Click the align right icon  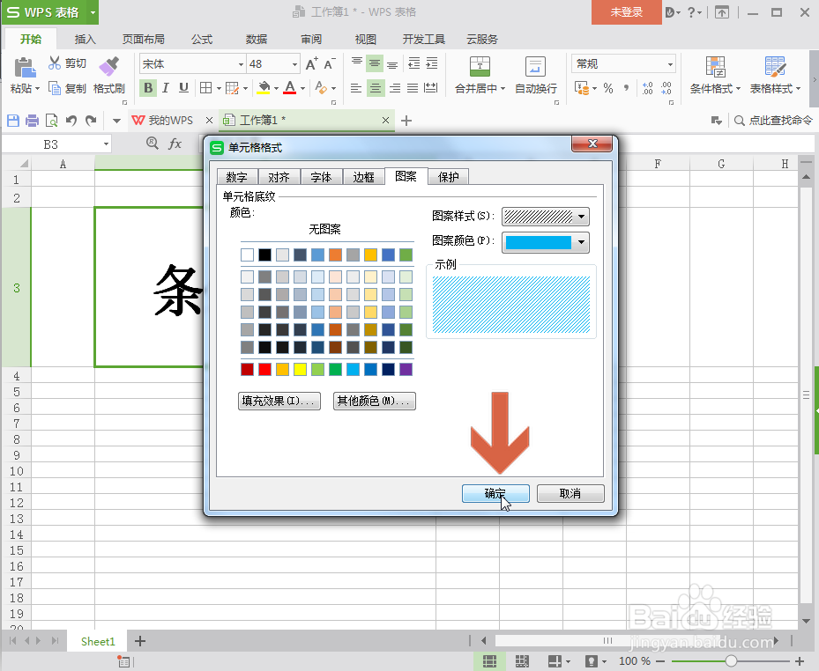click(x=395, y=88)
